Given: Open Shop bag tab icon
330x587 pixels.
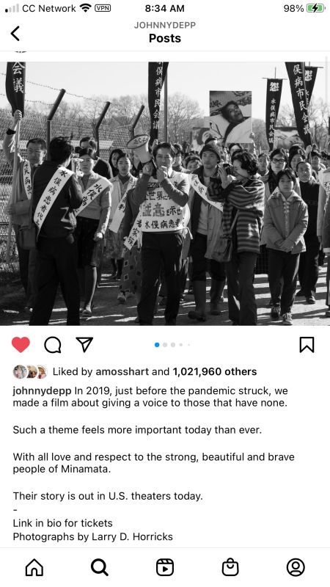Looking at the screenshot, I should click(x=230, y=567).
